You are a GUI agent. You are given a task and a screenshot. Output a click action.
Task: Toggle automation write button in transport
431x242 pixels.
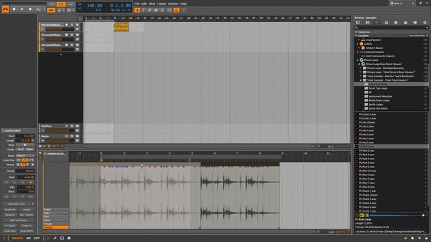(38, 9)
